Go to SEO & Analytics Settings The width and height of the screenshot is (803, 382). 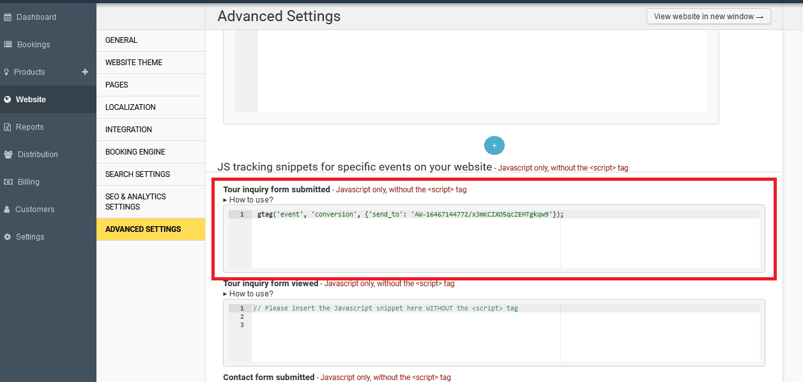(135, 202)
